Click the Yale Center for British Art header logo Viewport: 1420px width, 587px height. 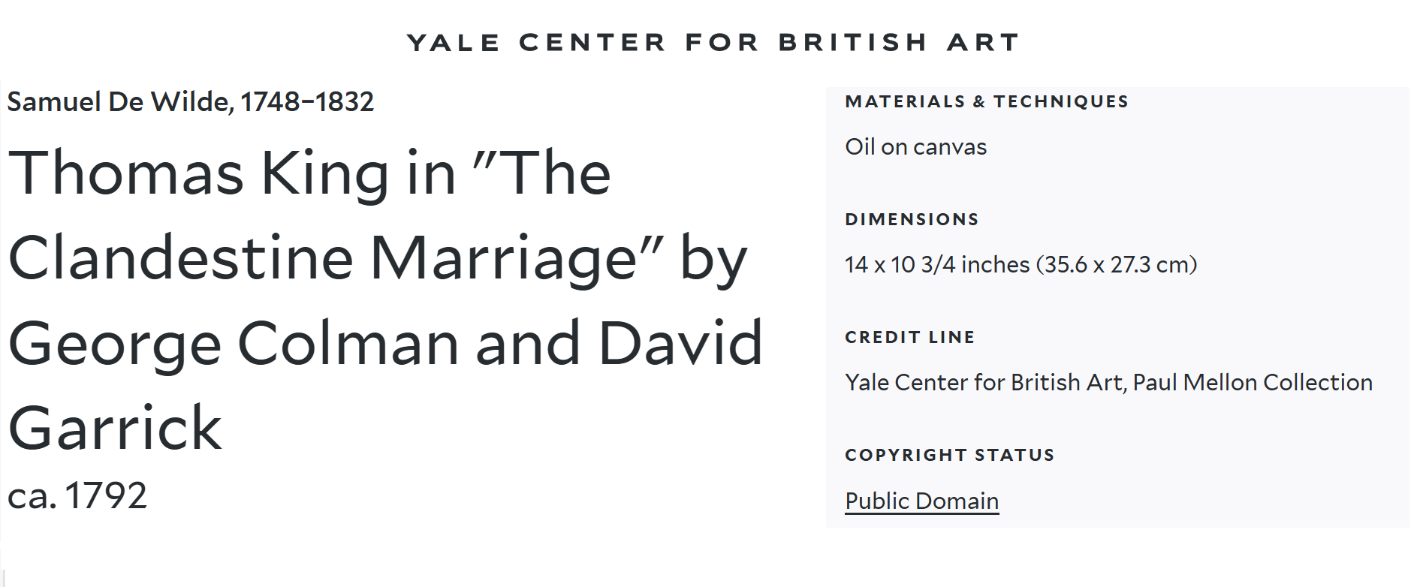(713, 43)
